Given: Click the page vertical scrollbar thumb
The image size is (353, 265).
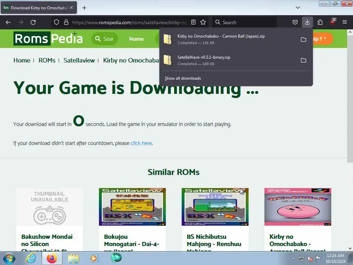Looking at the screenshot, I should 350,99.
